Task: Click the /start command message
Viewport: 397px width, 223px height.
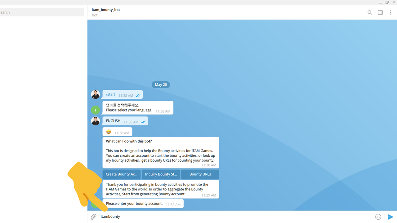Action: click(123, 94)
